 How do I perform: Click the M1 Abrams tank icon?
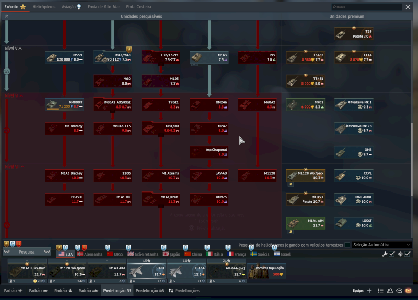click(161, 176)
